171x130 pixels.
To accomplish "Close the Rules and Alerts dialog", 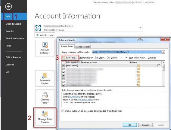I will click(x=165, y=39).
